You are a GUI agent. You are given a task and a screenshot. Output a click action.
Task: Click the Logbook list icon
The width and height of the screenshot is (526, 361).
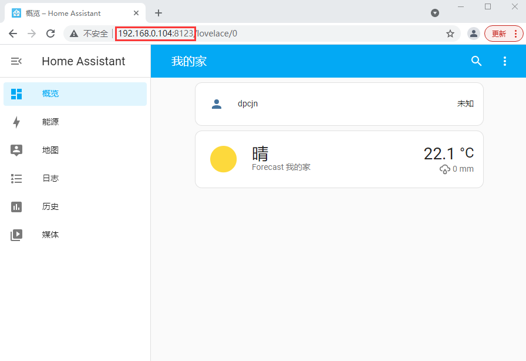[x=16, y=179]
